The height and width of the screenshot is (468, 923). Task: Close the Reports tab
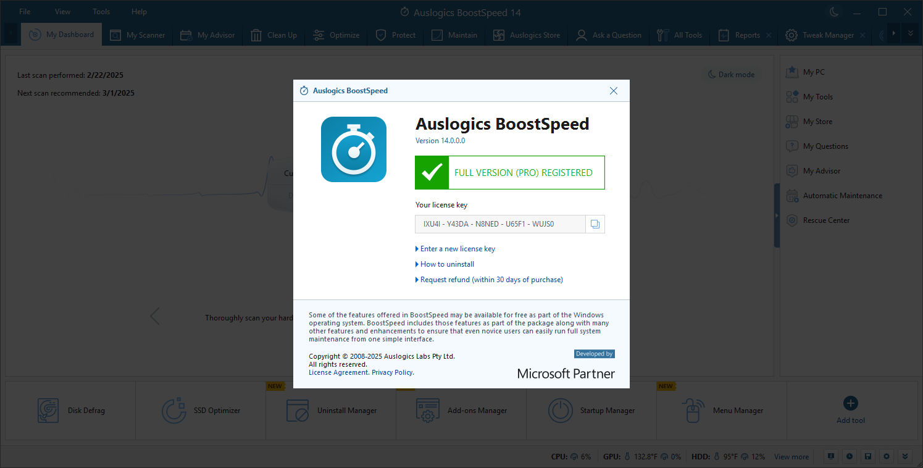769,35
